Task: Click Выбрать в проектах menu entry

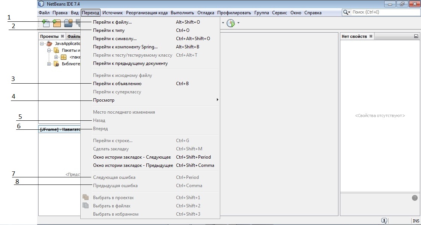Action: pyautogui.click(x=150, y=198)
